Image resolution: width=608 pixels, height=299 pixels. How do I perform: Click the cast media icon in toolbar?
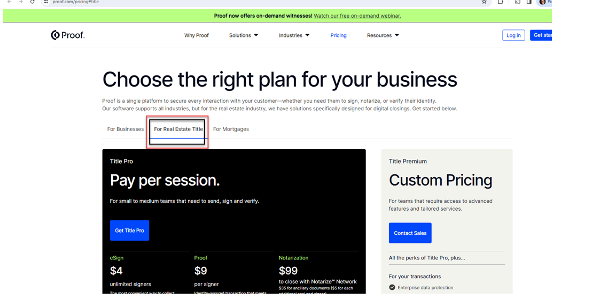[517, 2]
